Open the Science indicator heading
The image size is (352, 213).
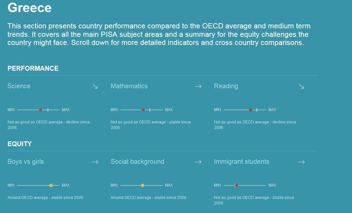click(19, 86)
